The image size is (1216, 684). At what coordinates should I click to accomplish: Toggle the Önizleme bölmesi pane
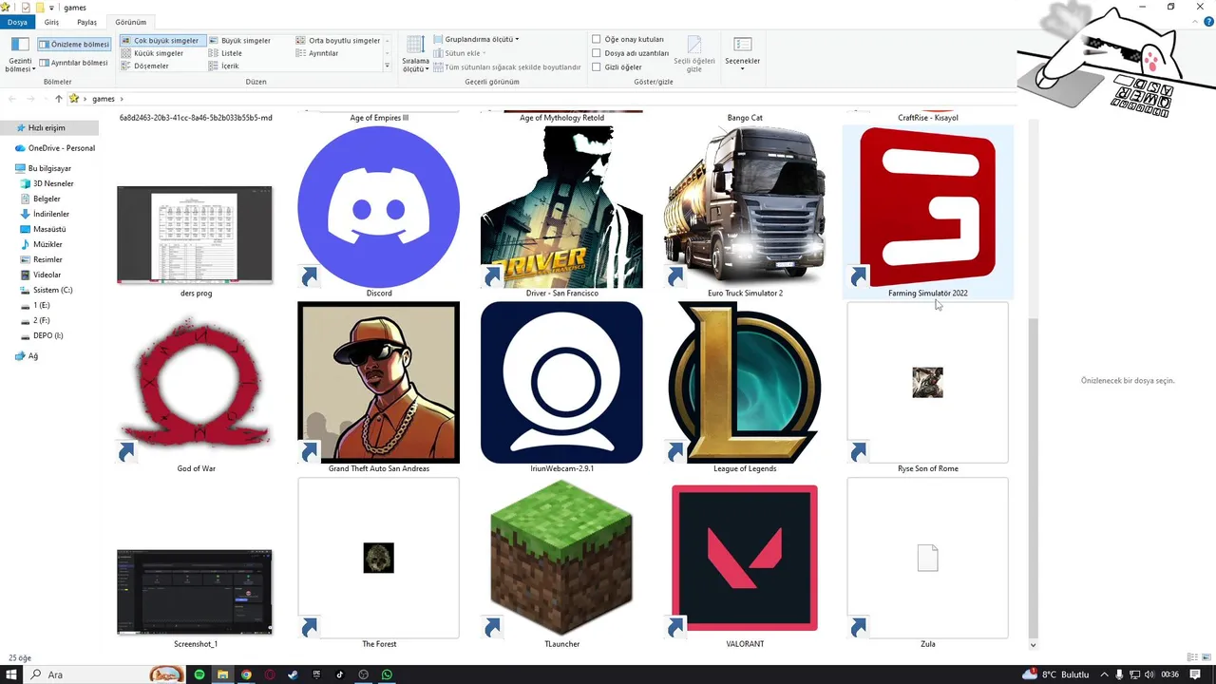click(x=74, y=45)
